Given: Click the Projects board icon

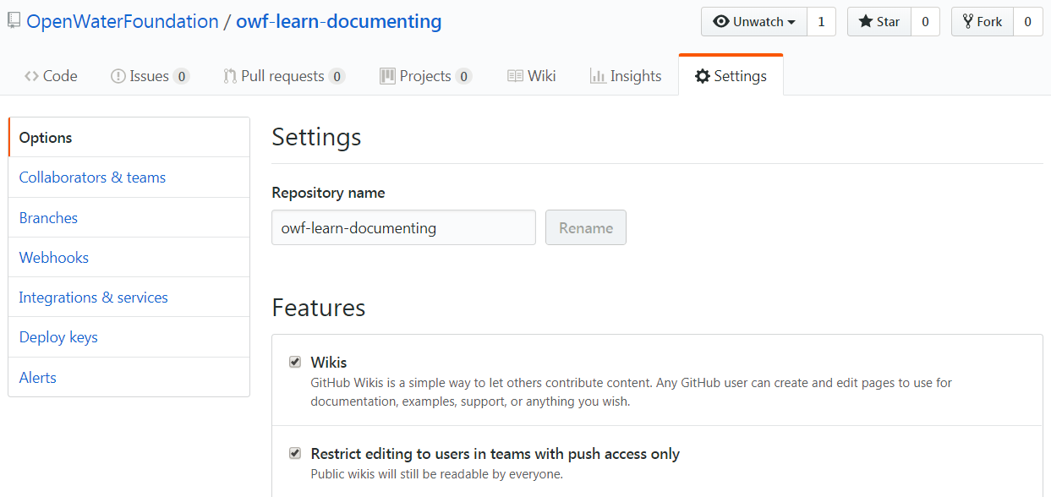Looking at the screenshot, I should [387, 76].
